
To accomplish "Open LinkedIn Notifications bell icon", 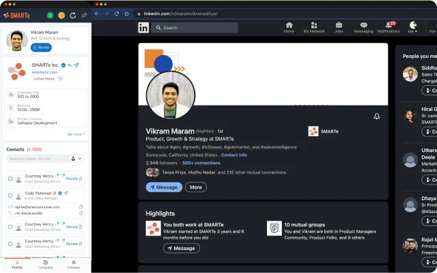I will pyautogui.click(x=389, y=25).
